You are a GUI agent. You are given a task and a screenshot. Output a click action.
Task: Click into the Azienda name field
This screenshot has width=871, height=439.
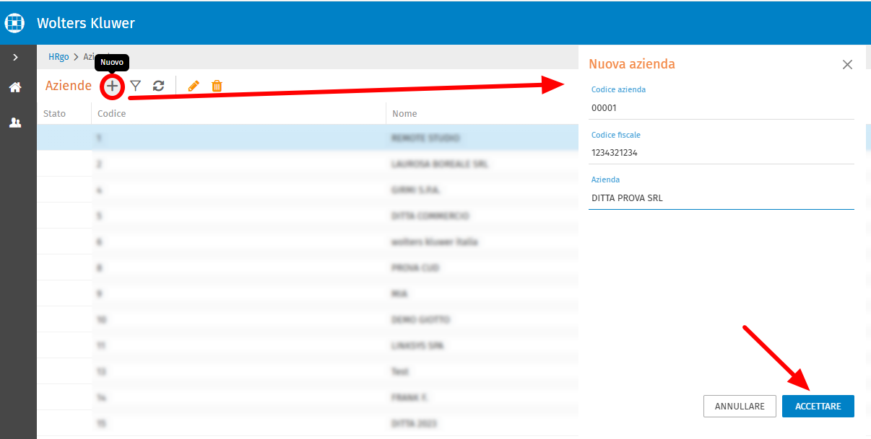[x=721, y=198]
